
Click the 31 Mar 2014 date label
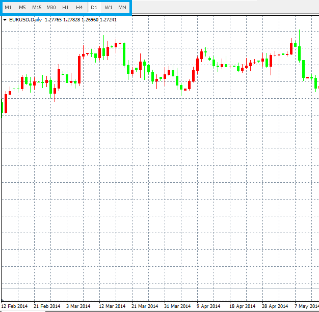[177, 306]
